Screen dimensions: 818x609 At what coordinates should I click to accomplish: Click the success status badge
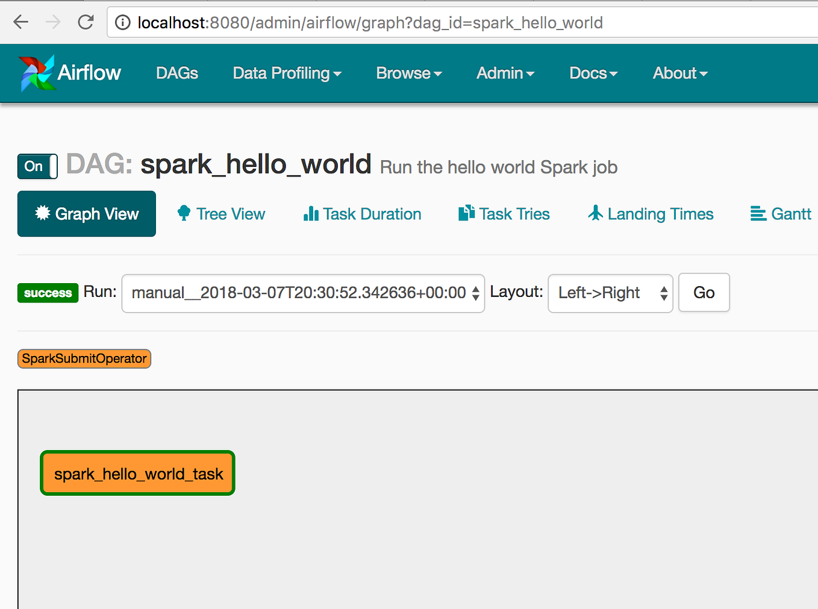click(48, 293)
